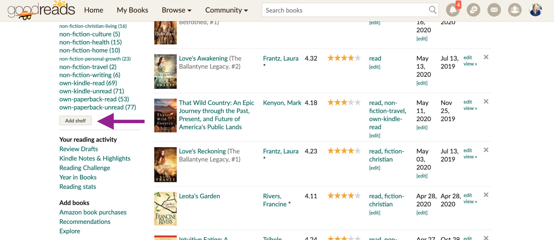554x240 pixels.
Task: Expand the Community dropdown menu
Action: [x=226, y=10]
